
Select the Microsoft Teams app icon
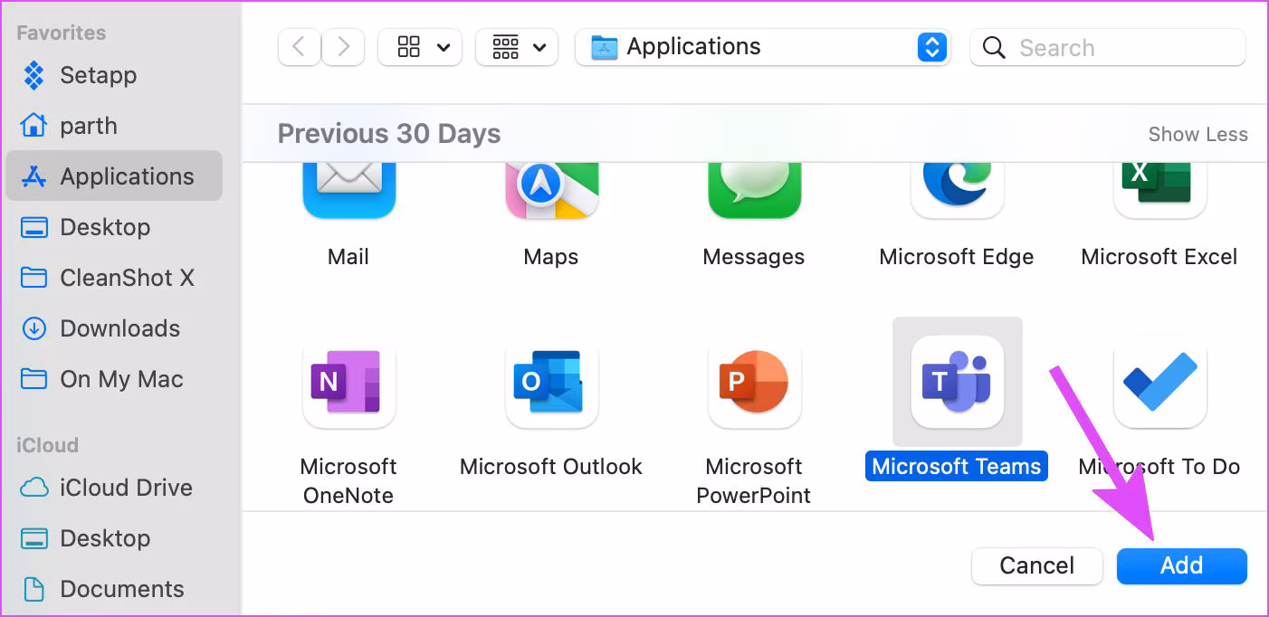point(957,382)
